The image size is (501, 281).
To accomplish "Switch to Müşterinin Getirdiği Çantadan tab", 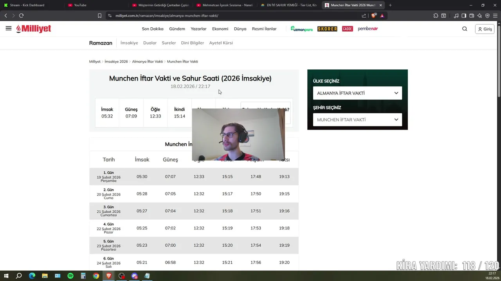I will (x=160, y=5).
